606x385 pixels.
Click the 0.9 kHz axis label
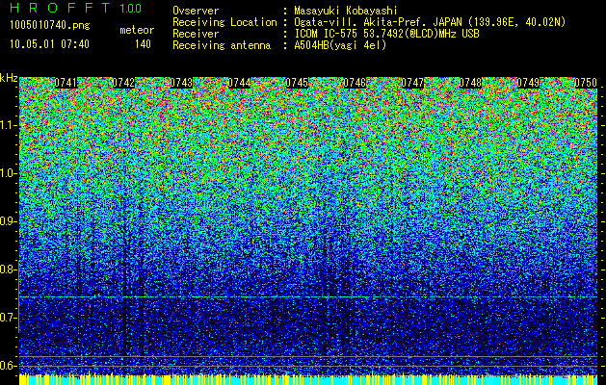[7, 221]
